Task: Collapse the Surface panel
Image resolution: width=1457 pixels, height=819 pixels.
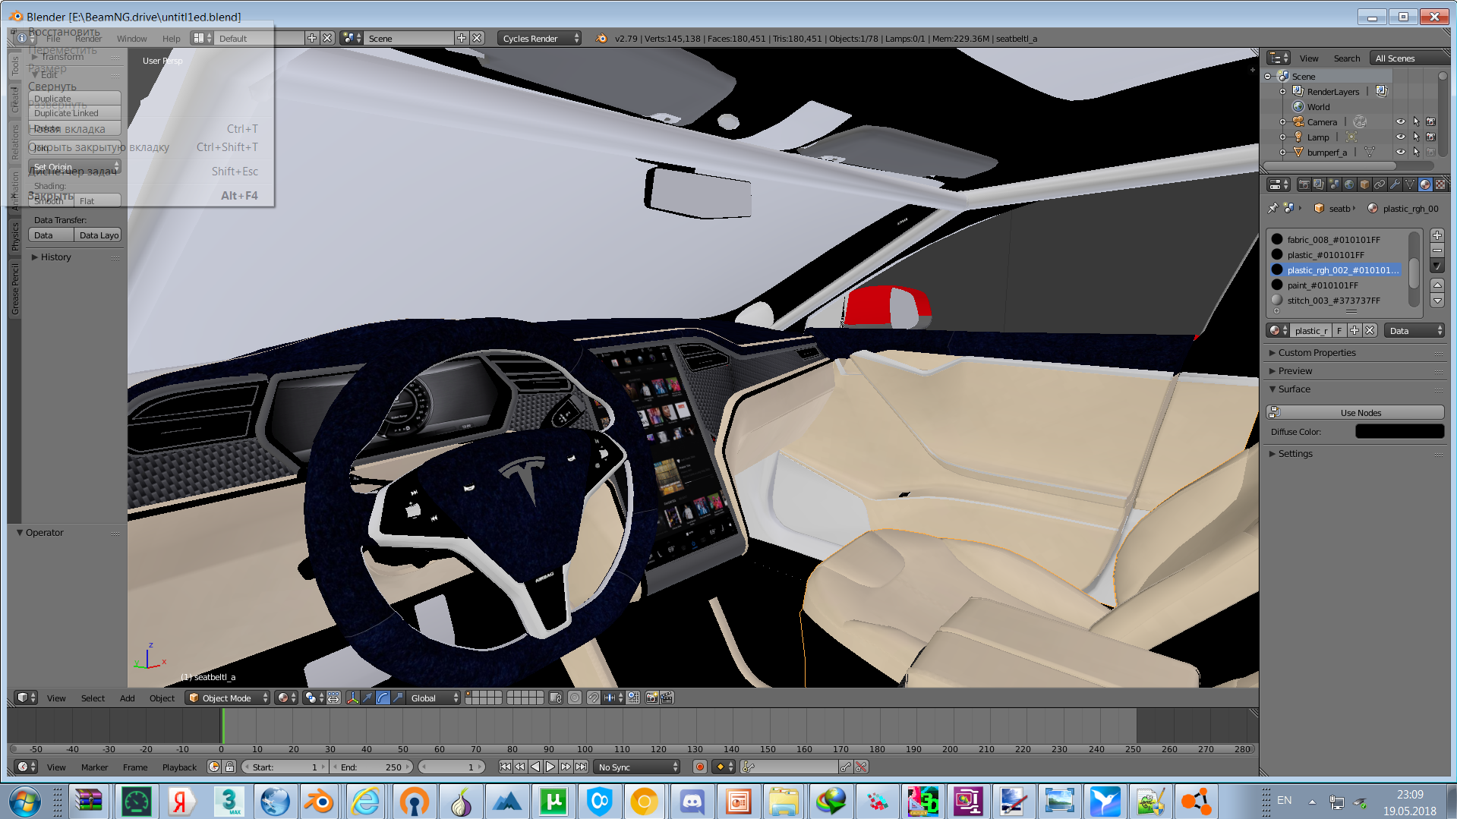Action: pos(1294,389)
